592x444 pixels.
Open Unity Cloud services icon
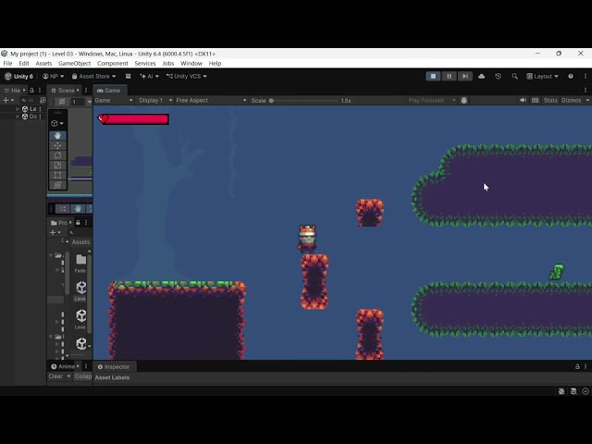481,76
